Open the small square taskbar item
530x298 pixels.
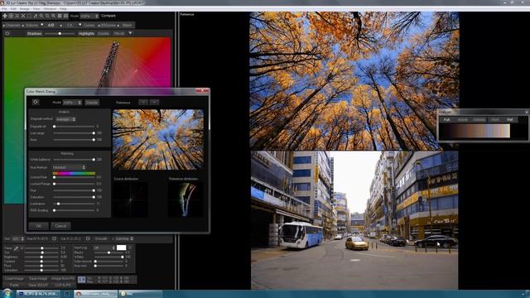pos(66,294)
